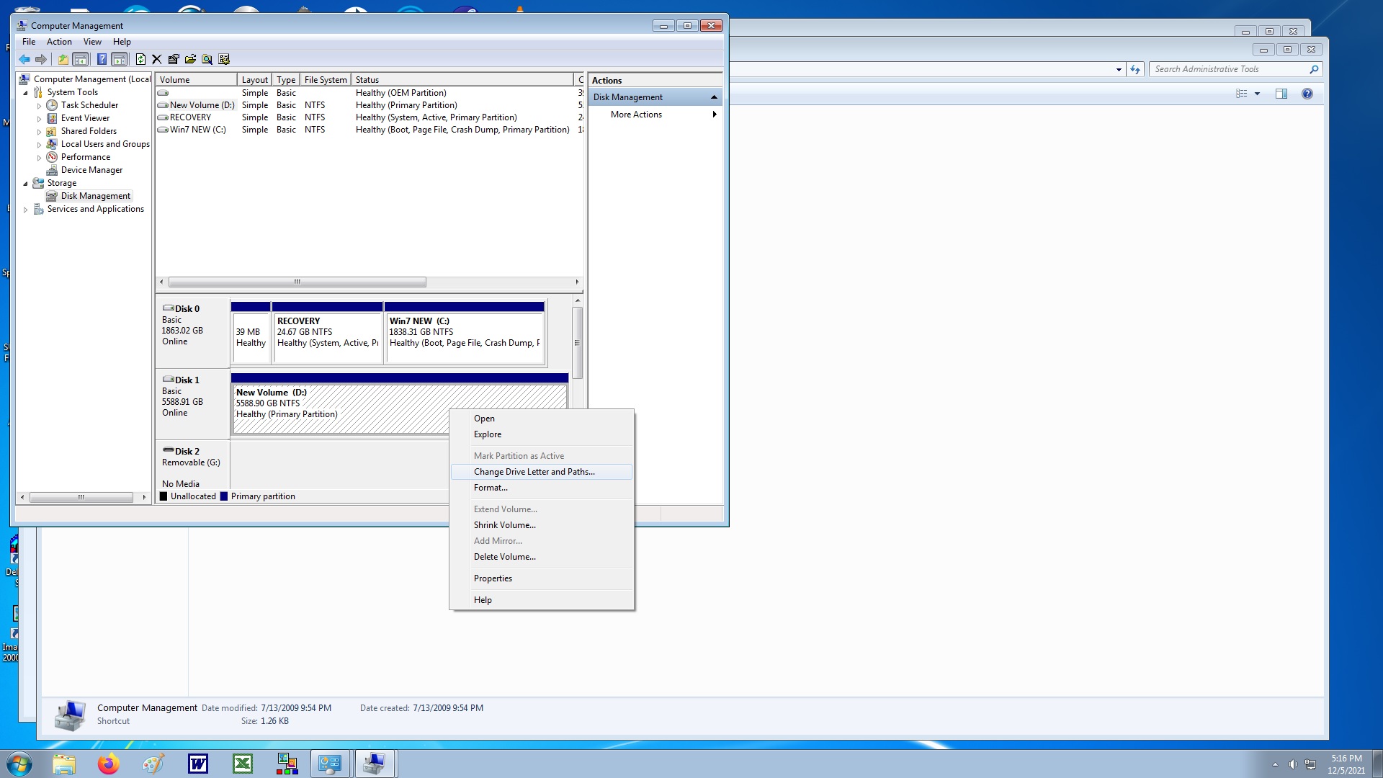Select New Volume (D:) row in volume list

[369, 105]
